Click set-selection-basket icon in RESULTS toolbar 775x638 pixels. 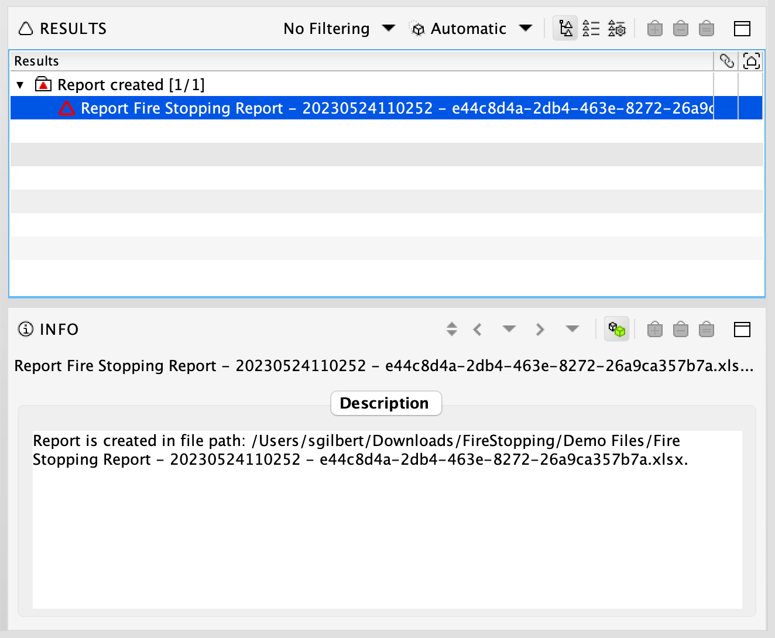click(707, 29)
